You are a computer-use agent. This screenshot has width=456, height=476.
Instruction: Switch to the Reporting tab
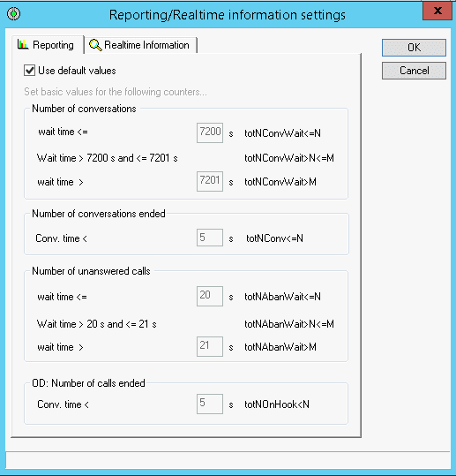(48, 45)
